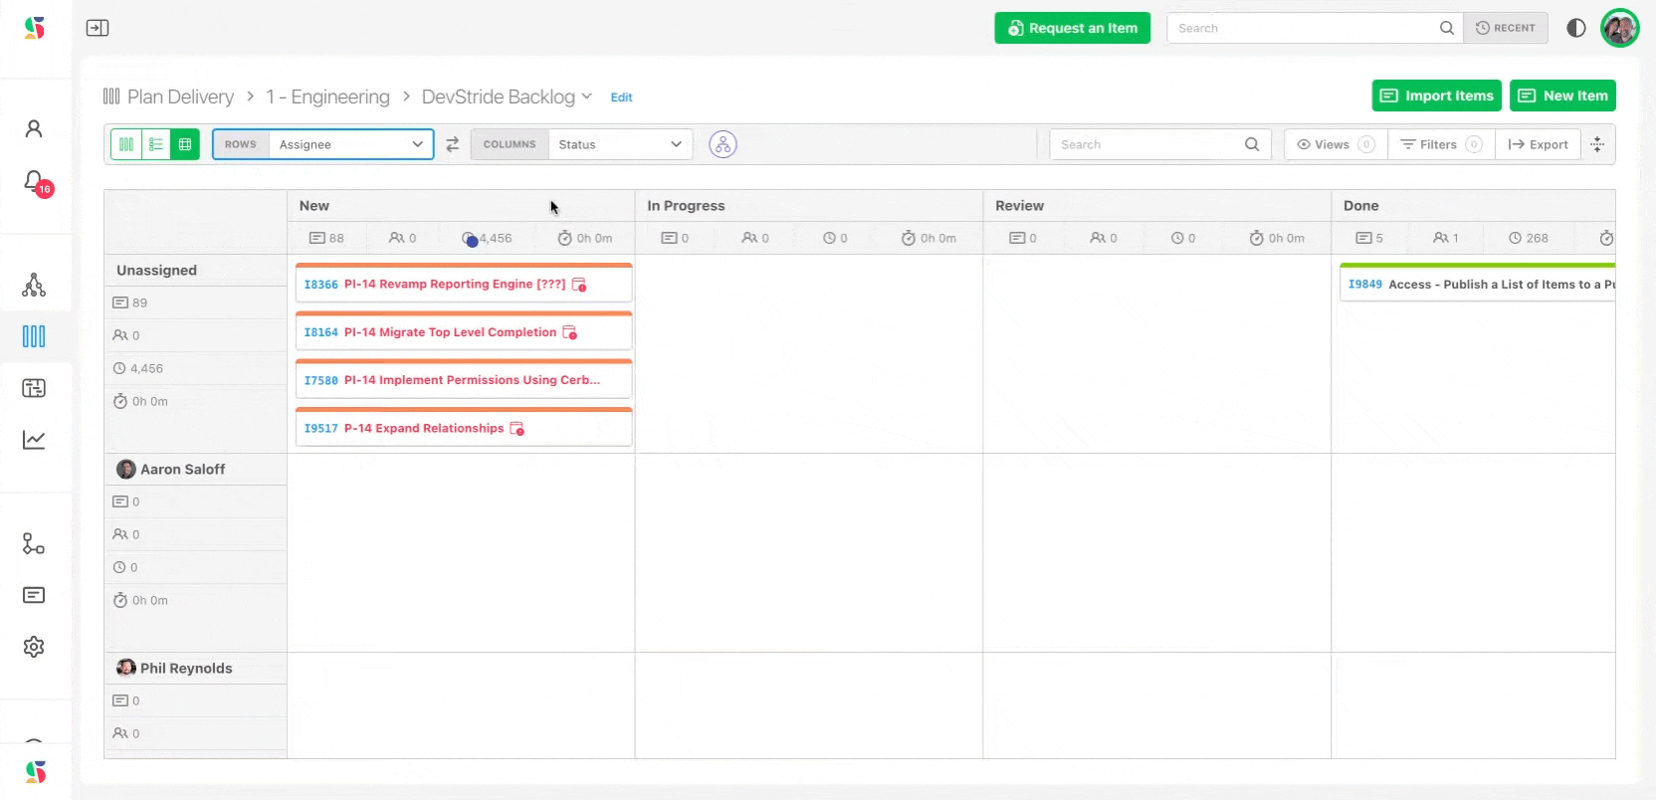This screenshot has height=800, width=1656.
Task: Open settings gear in left sidebar
Action: point(34,647)
